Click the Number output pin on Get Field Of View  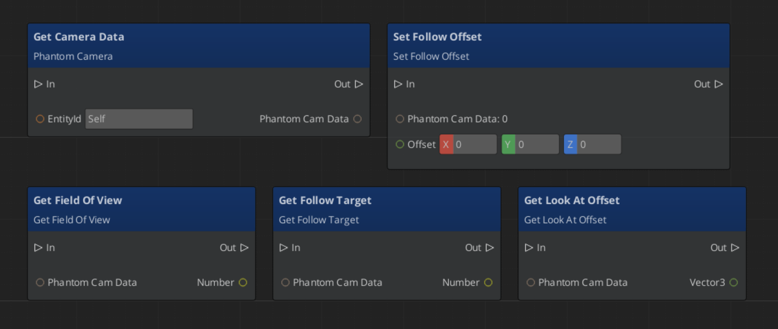[x=243, y=283]
